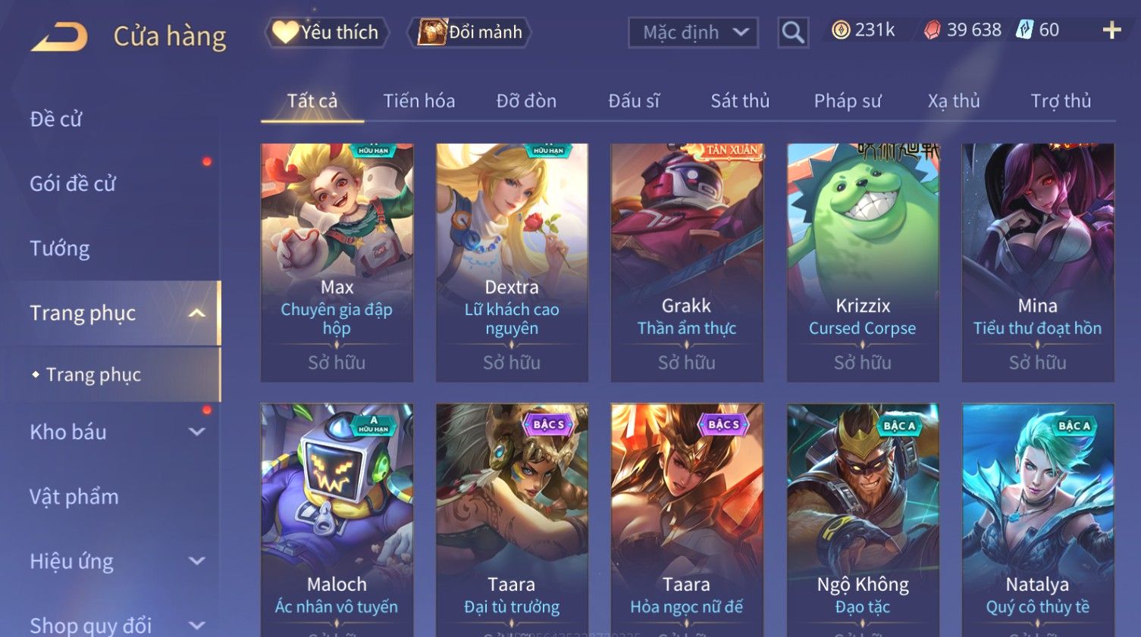1141x637 pixels.
Task: Open Mina Tiểu thư đoạt hồn card
Action: [x=1037, y=262]
